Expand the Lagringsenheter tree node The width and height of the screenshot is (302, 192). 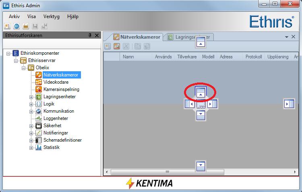pos(31,97)
